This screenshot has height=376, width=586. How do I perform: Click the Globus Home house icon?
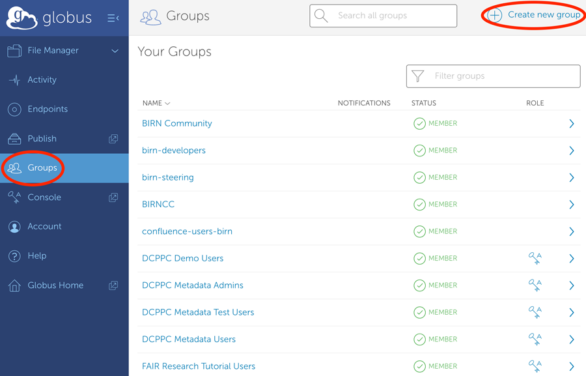click(14, 285)
